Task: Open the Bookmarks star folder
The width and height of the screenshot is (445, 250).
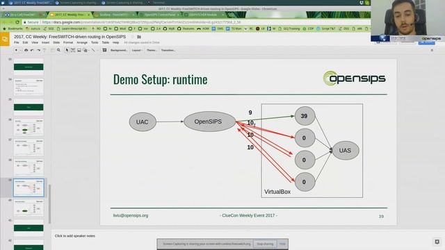Action: click(x=13, y=28)
